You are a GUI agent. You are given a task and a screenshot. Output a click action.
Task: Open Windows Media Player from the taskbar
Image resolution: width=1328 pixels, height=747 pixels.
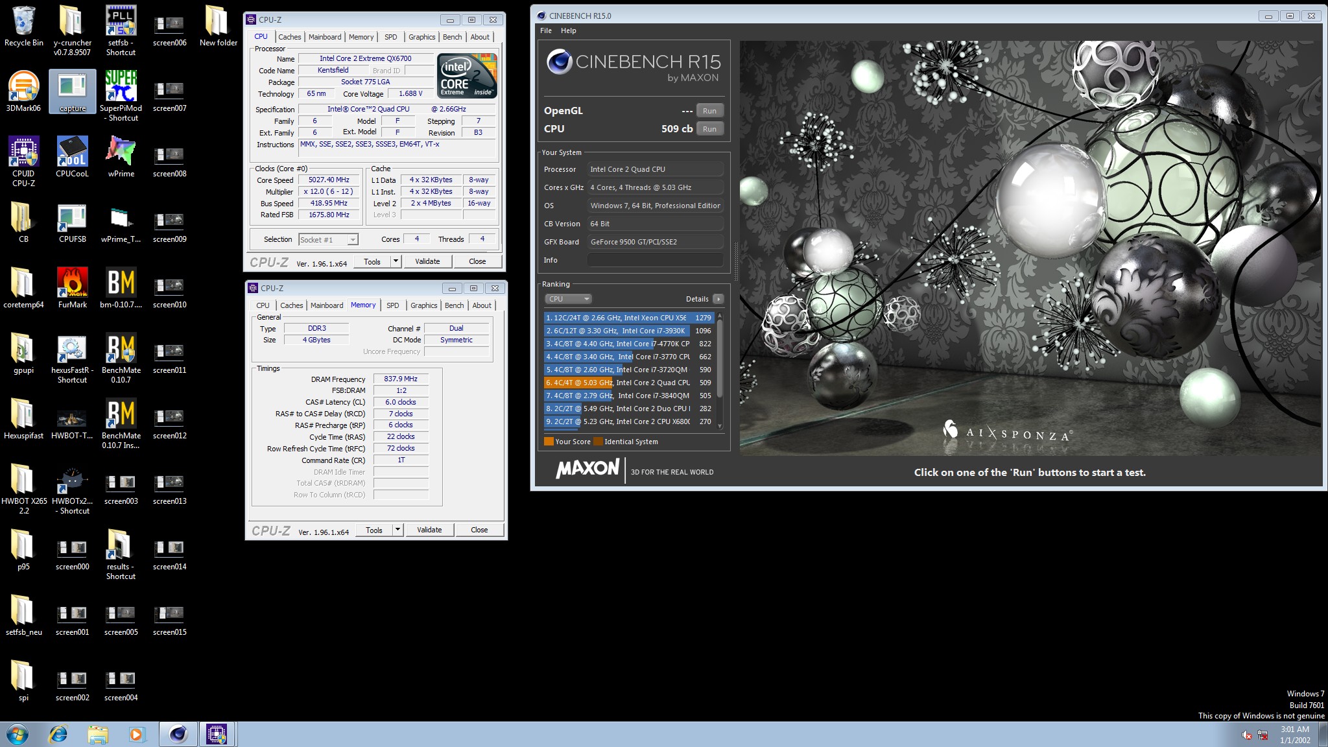[136, 735]
